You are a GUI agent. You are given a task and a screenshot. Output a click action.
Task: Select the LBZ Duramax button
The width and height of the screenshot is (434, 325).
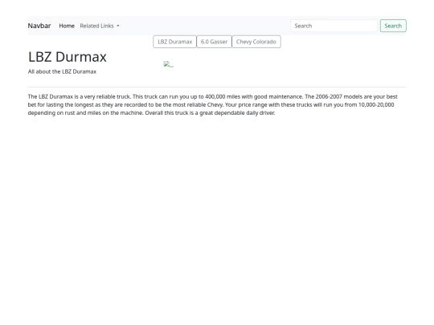tap(175, 42)
